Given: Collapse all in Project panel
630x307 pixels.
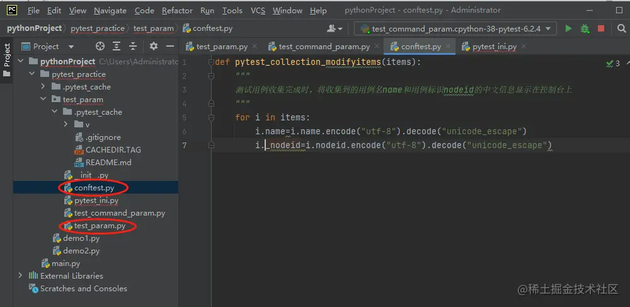Looking at the screenshot, I should pyautogui.click(x=133, y=47).
